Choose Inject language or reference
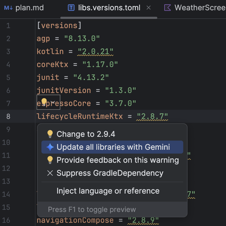Viewport: 226px width, 226px height. click(x=108, y=191)
